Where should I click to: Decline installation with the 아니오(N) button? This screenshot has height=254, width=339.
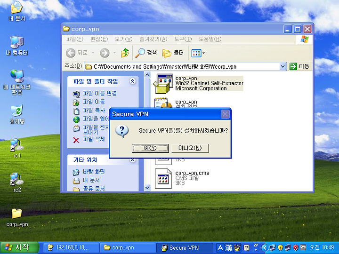click(190, 148)
